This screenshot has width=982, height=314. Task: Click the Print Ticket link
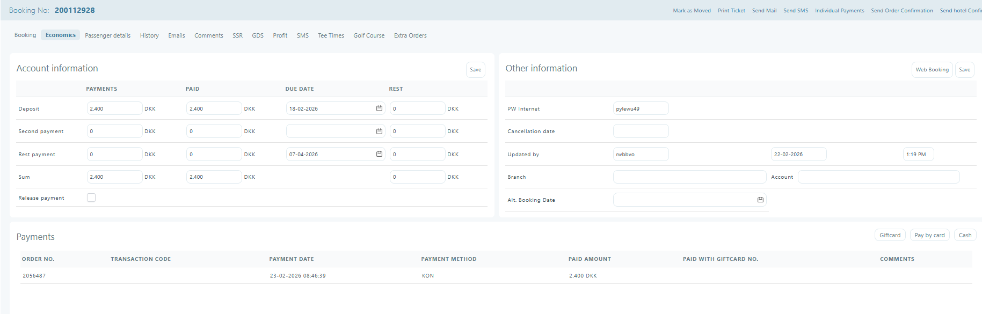731,11
